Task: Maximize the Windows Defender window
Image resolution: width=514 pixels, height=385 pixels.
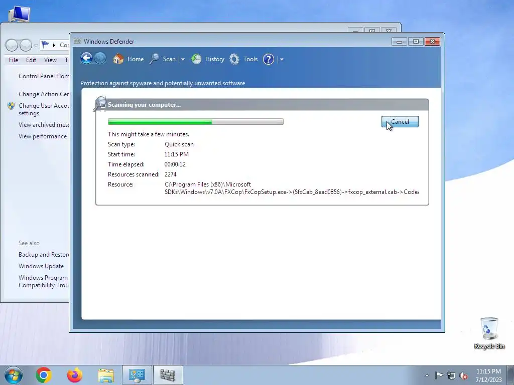Action: [x=416, y=42]
